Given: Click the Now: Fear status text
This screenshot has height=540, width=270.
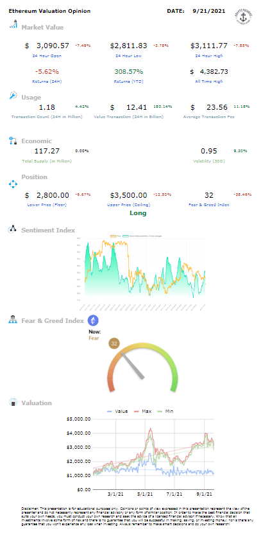Looking at the screenshot, I should (94, 335).
